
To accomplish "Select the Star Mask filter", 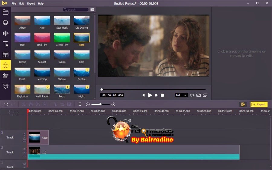I will tap(62, 21).
